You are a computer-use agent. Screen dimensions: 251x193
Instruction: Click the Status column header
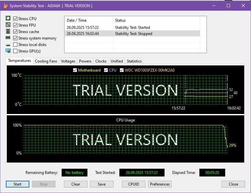[156, 20]
